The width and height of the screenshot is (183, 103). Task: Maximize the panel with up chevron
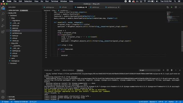[x=176, y=70]
